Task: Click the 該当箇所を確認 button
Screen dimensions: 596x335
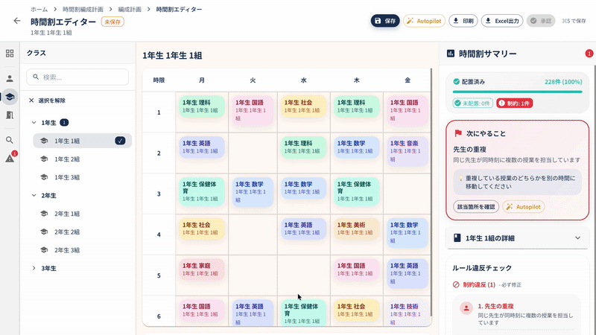Action: 475,206
